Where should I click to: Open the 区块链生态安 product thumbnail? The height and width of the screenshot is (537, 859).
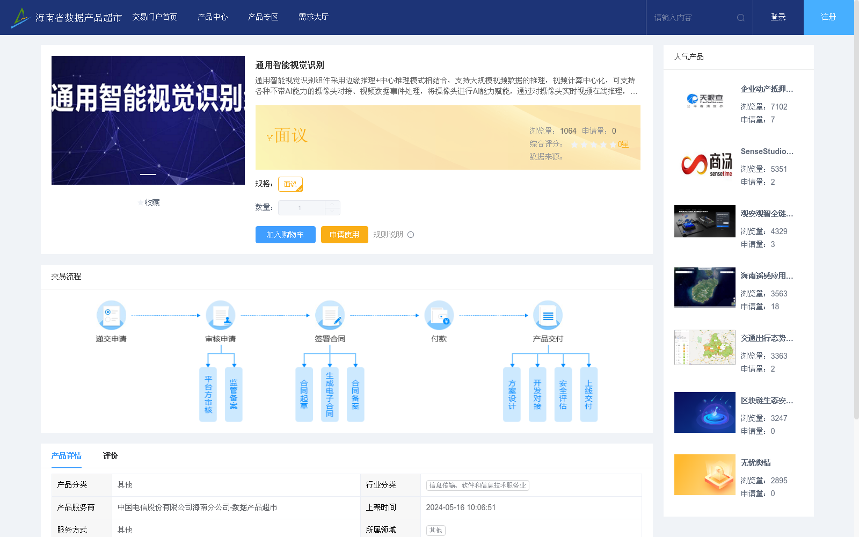point(705,412)
